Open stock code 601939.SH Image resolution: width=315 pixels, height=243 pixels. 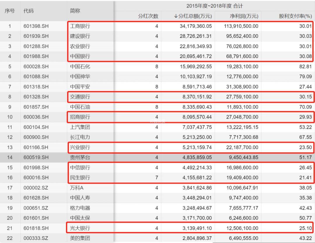[x=36, y=36]
